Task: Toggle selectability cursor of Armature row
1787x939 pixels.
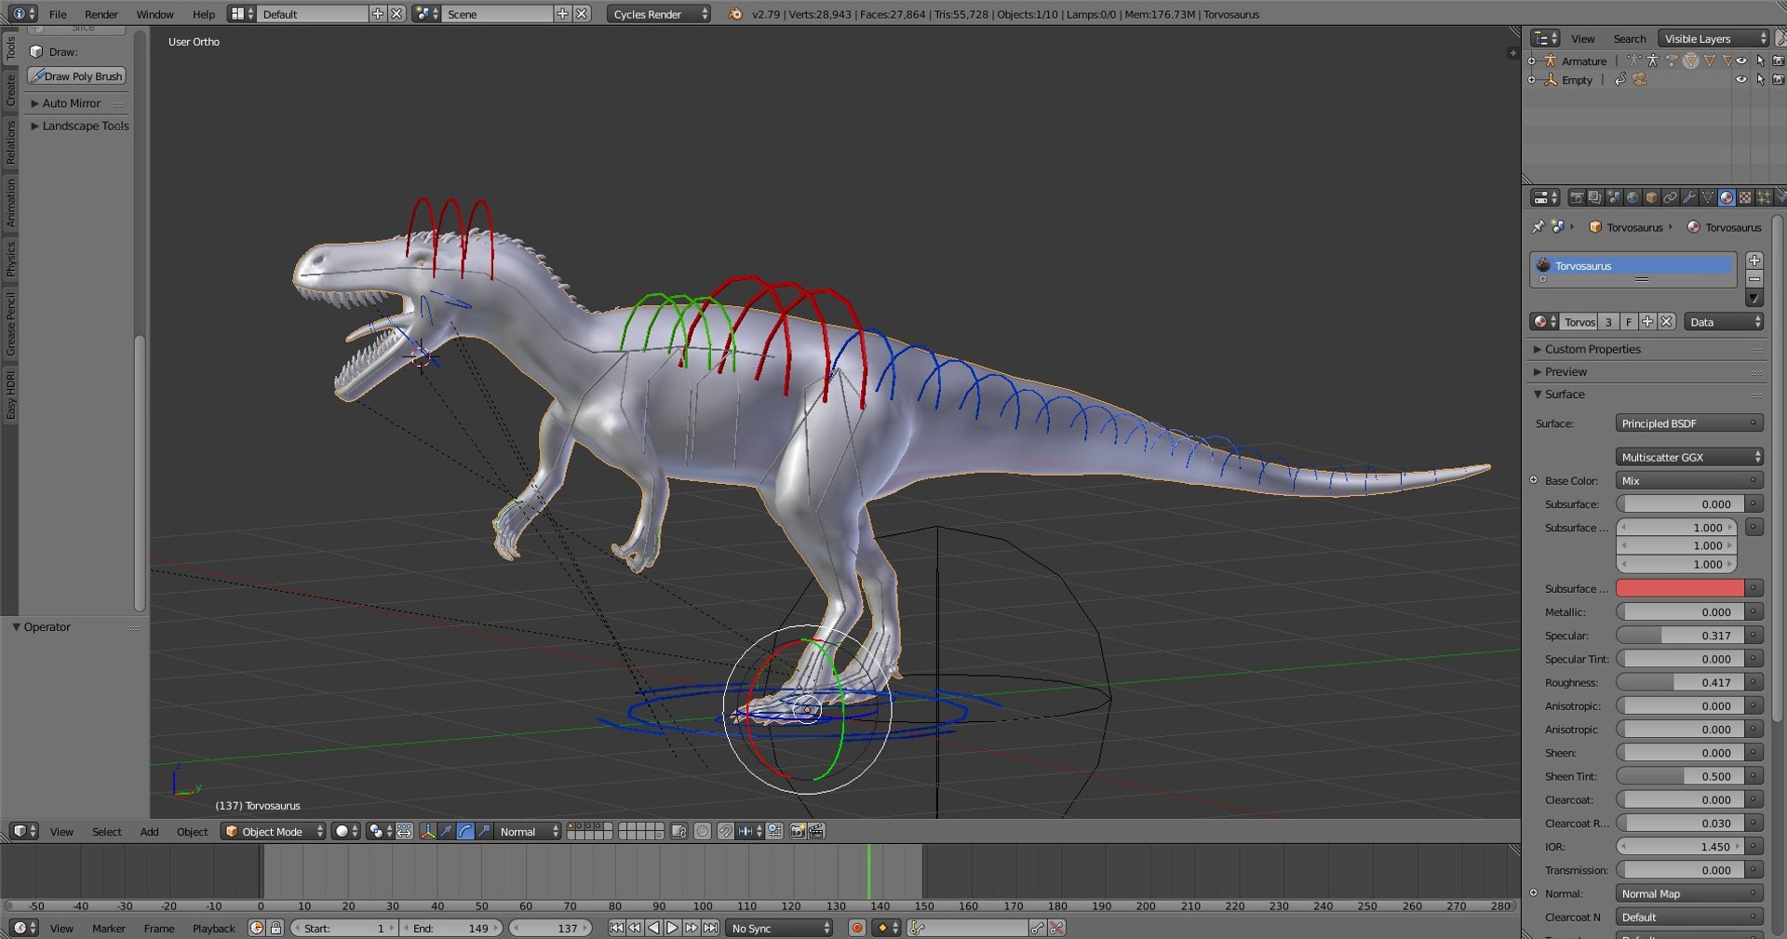Action: [x=1760, y=60]
